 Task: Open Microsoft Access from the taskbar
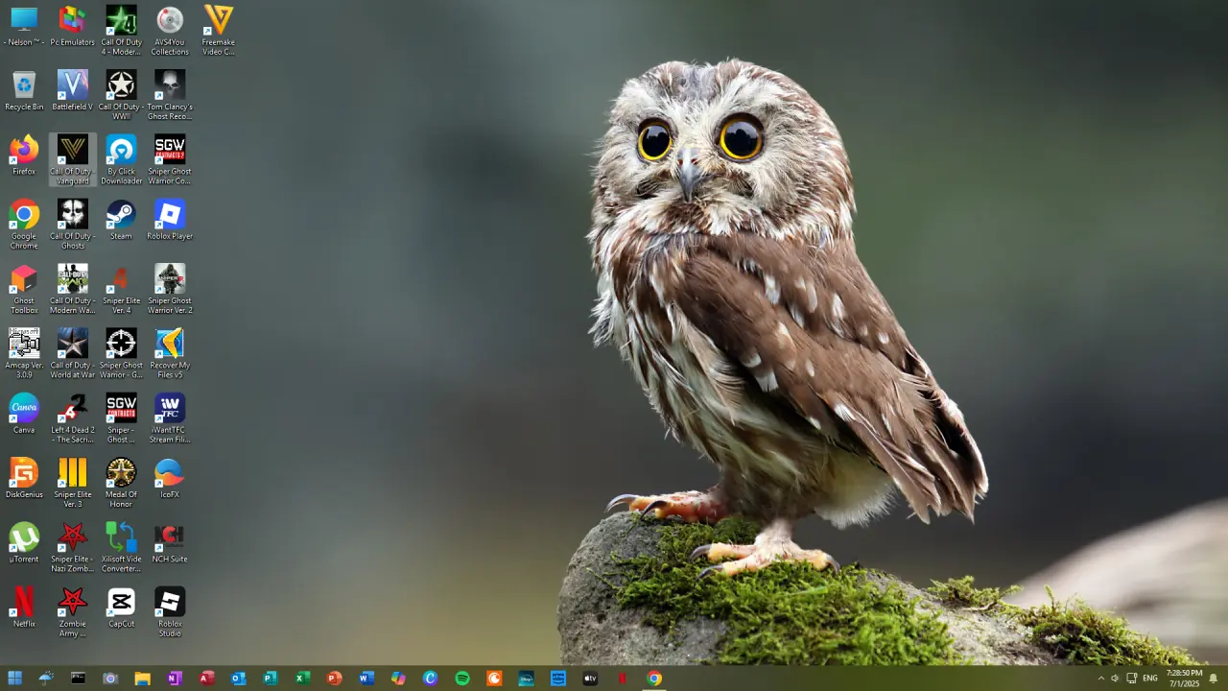[206, 679]
